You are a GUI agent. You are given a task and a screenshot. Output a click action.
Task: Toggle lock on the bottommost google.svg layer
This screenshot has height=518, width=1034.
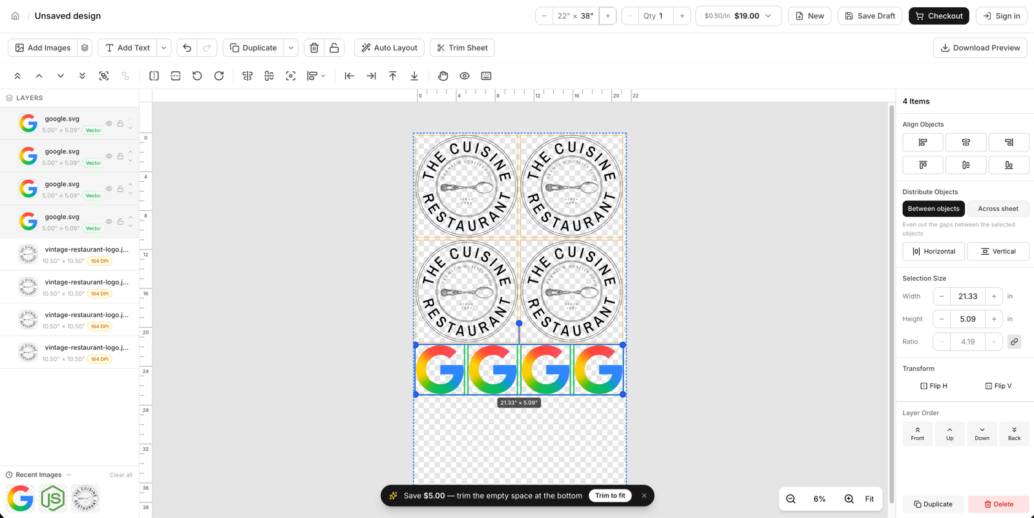coord(120,222)
